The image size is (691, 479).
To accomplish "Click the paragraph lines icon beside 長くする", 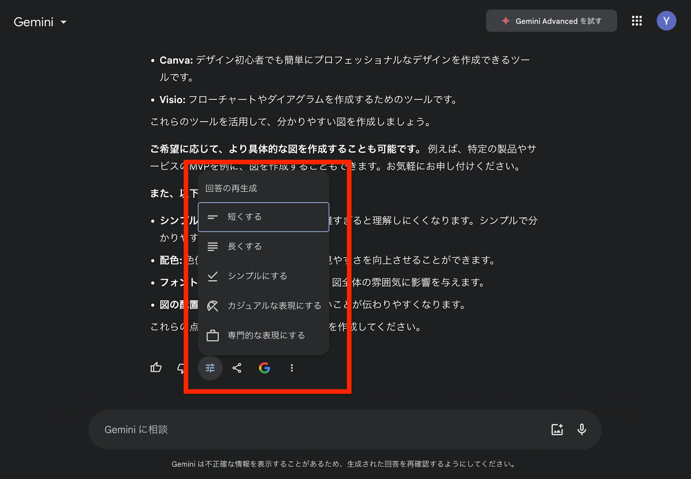I will [212, 246].
